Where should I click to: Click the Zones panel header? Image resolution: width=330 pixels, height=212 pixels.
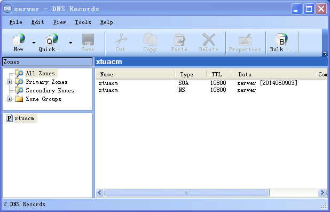48,62
